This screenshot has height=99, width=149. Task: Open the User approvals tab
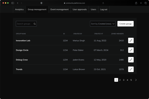point(80,9)
